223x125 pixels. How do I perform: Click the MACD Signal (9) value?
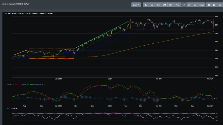tap(27, 85)
